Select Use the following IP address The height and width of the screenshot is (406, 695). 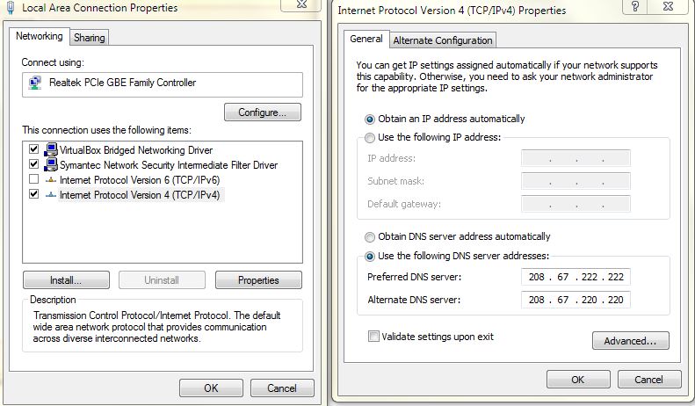coord(370,138)
